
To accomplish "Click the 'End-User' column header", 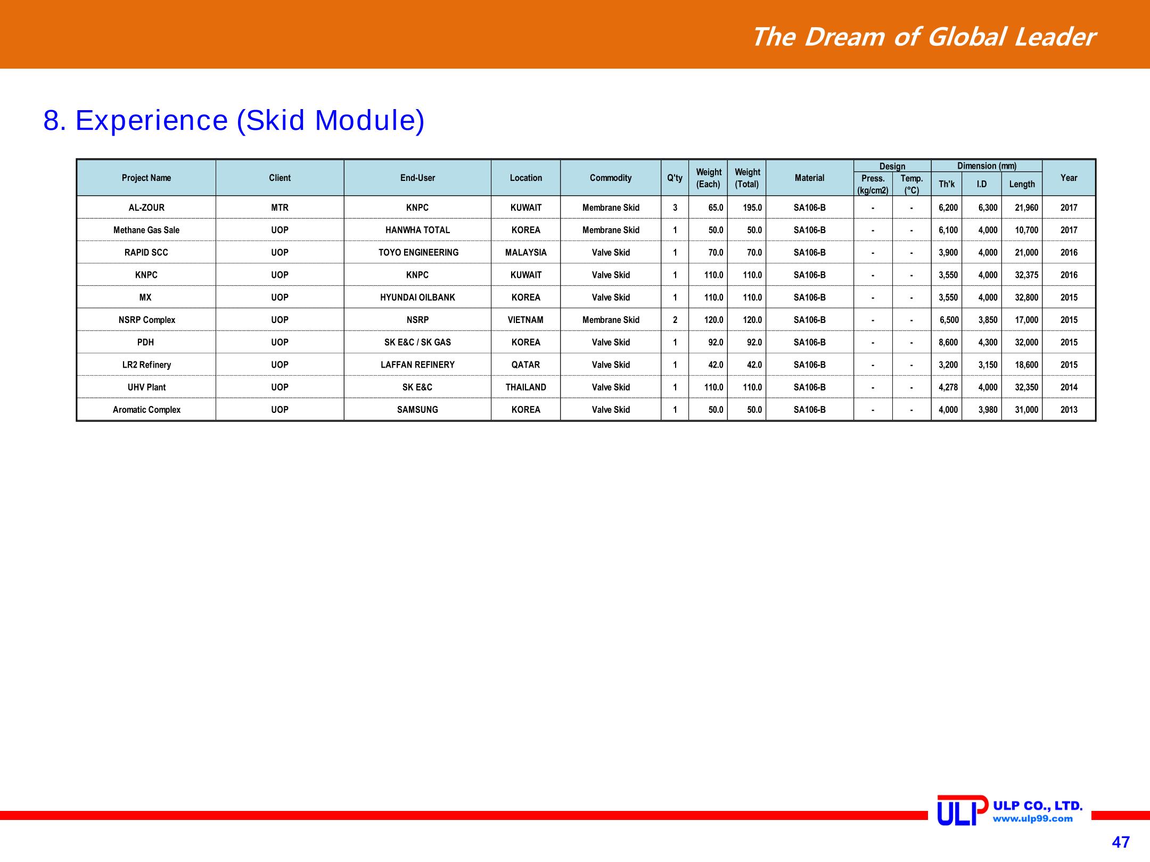I will click(417, 178).
